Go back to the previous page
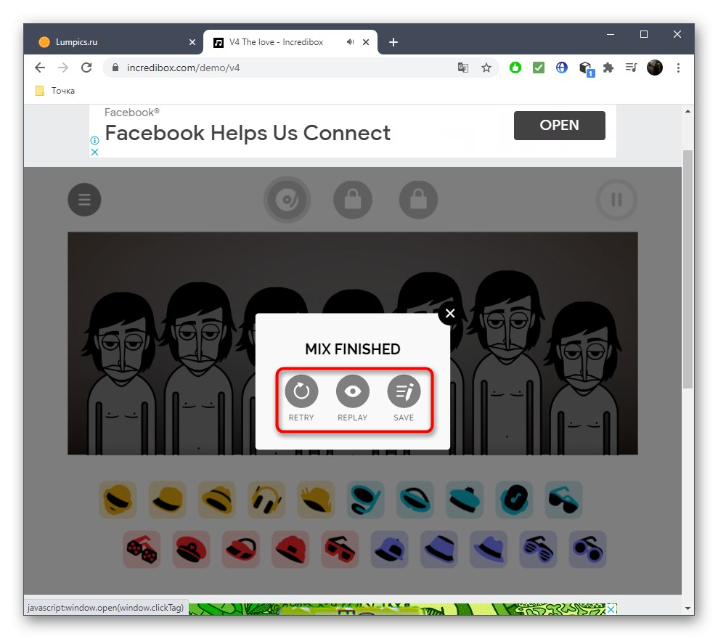This screenshot has height=639, width=718. [40, 68]
